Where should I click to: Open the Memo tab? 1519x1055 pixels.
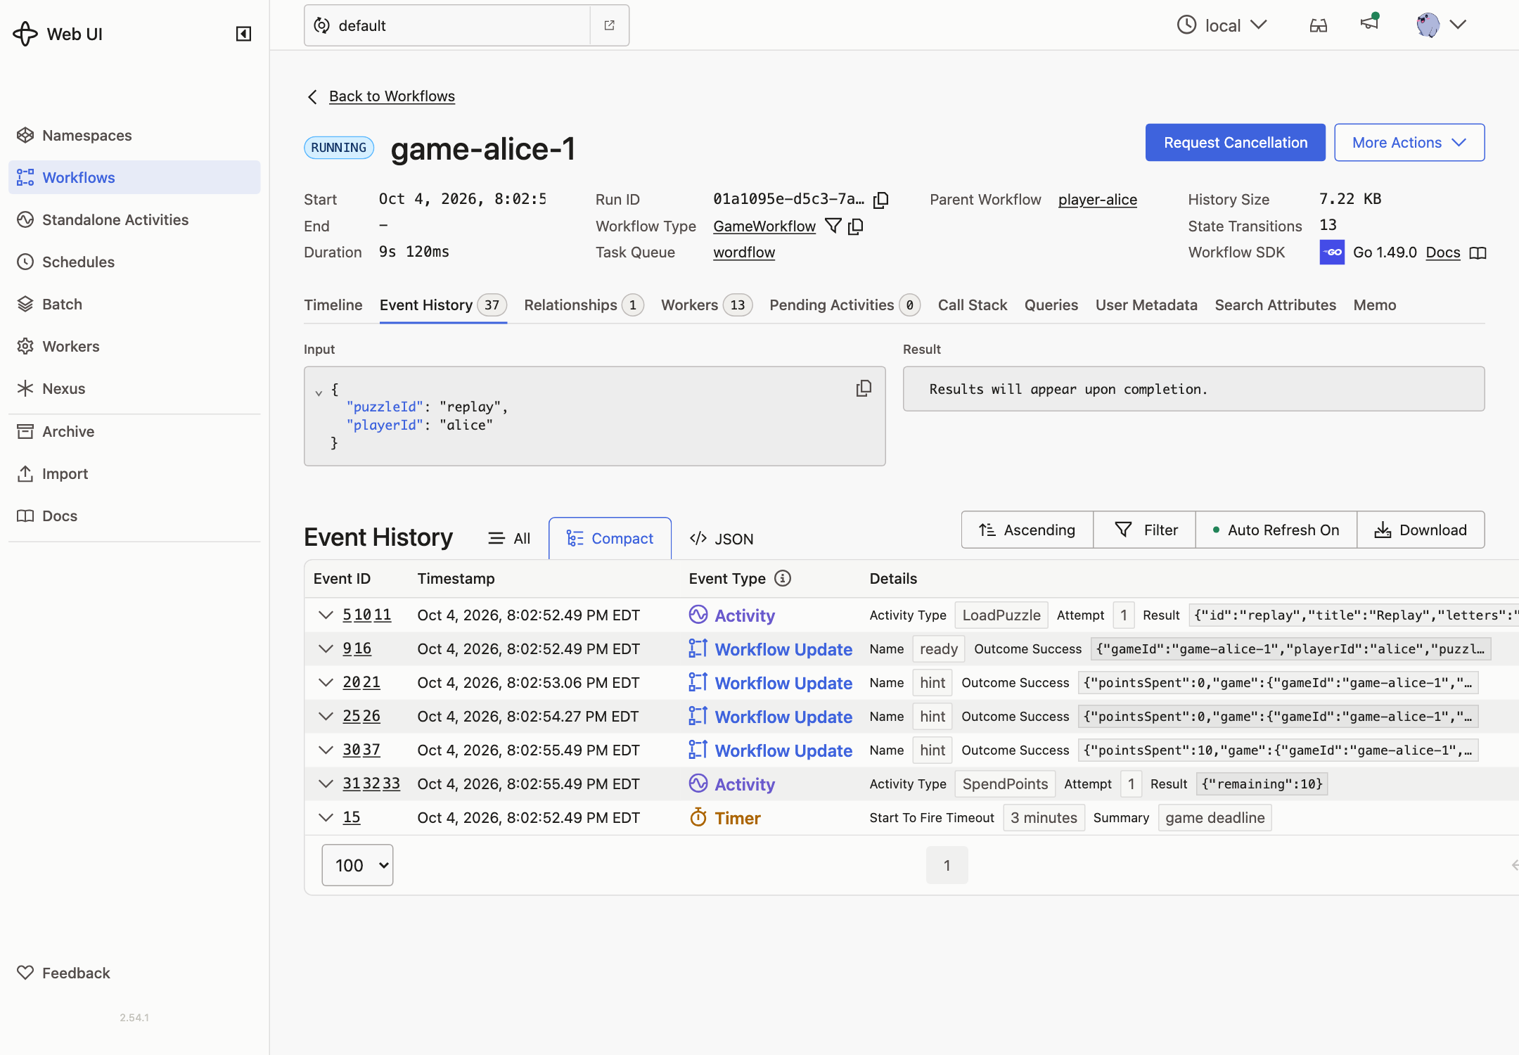(x=1375, y=305)
